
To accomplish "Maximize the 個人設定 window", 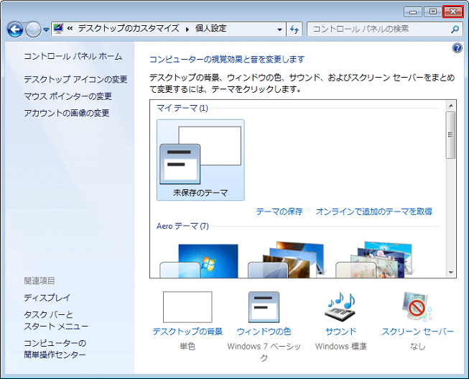I will 433,12.
